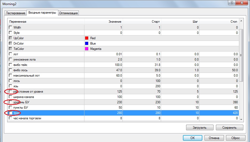The width and height of the screenshot is (250, 142).
Task: Select пункты БУ value 50
Action: [120, 107]
